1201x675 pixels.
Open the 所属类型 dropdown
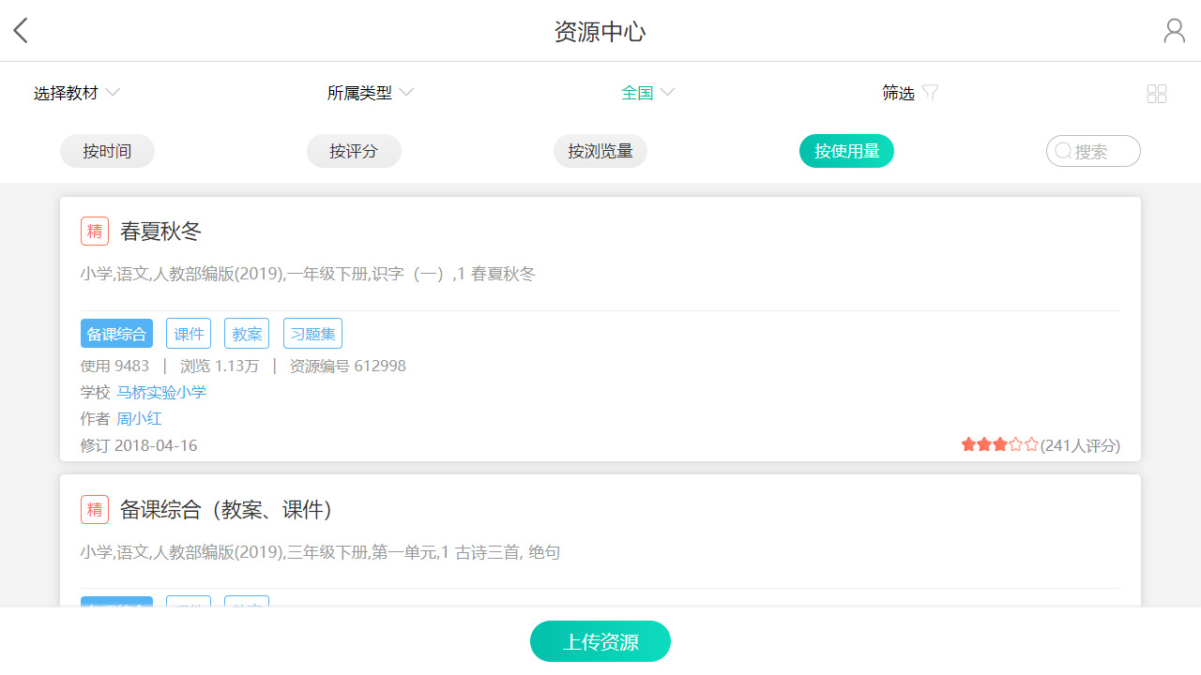tap(370, 92)
